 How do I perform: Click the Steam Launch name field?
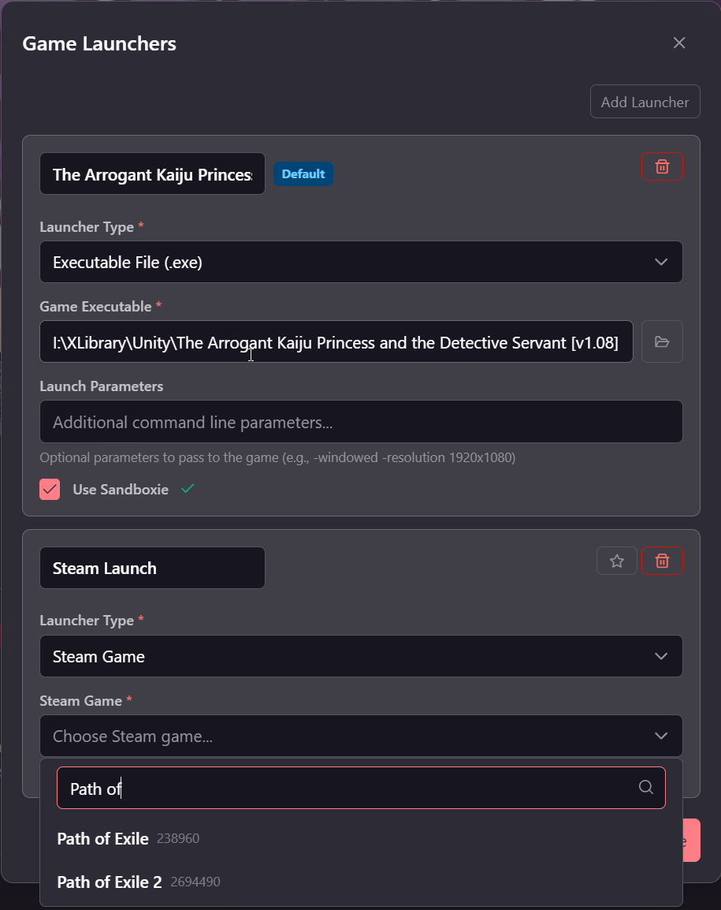click(x=152, y=568)
